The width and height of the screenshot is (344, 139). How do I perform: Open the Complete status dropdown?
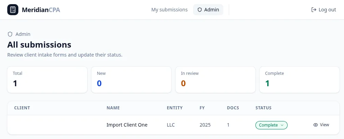[x=271, y=125]
